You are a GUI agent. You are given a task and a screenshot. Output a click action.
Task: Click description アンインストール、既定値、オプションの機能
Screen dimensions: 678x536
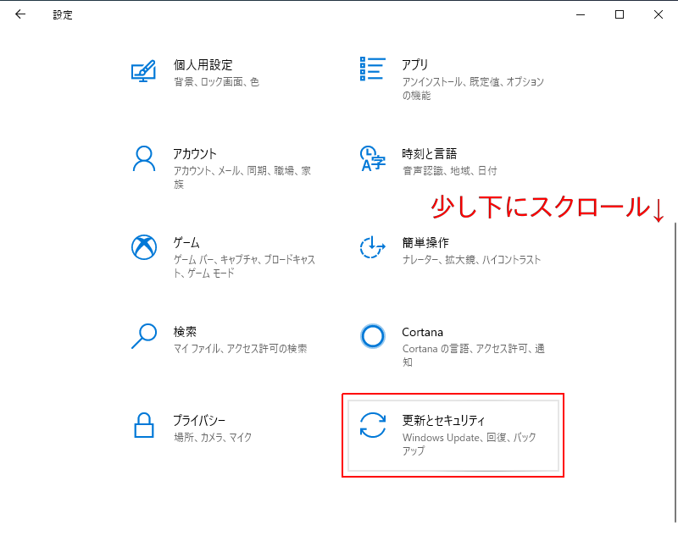[473, 89]
